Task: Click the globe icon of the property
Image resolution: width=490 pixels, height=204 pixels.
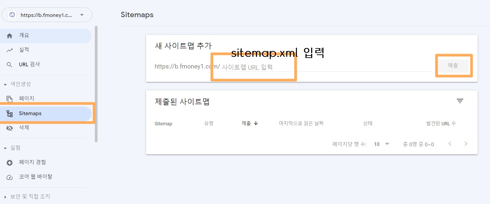Action: tap(12, 15)
